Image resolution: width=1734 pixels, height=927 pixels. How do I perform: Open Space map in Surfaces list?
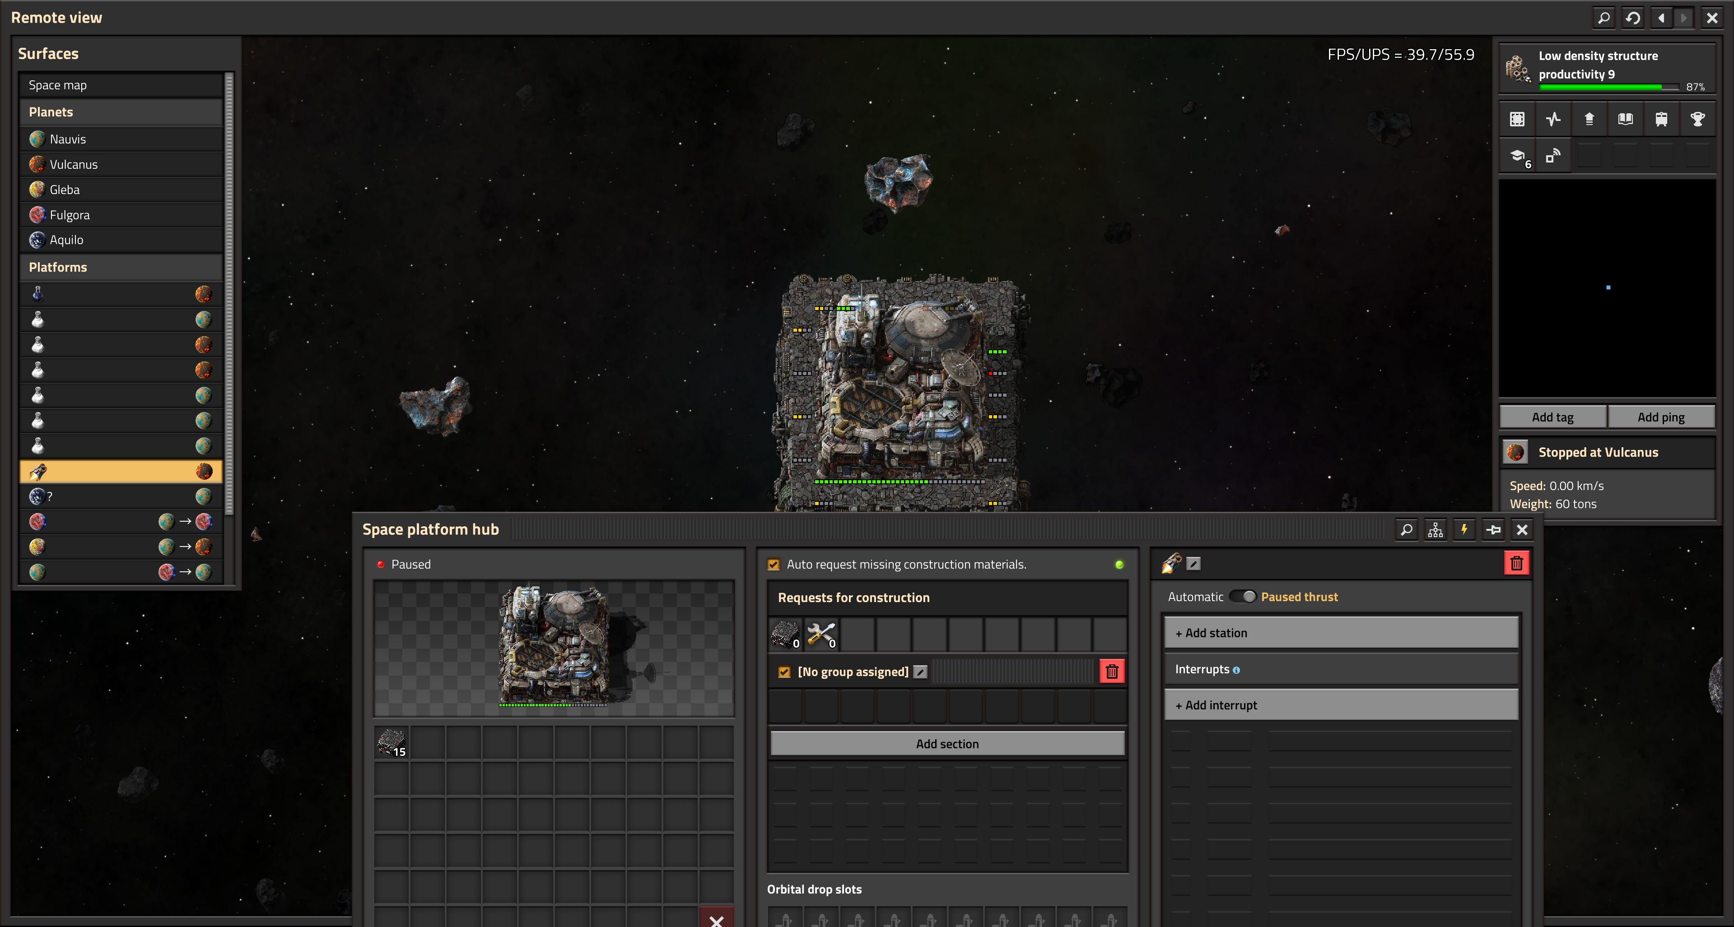pyautogui.click(x=121, y=85)
